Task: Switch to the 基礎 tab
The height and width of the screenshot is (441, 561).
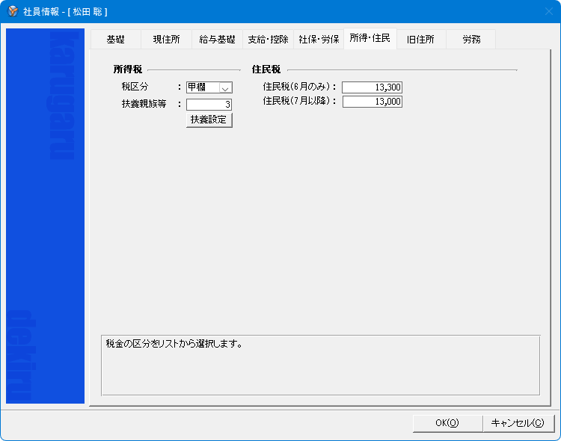Action: click(x=115, y=40)
